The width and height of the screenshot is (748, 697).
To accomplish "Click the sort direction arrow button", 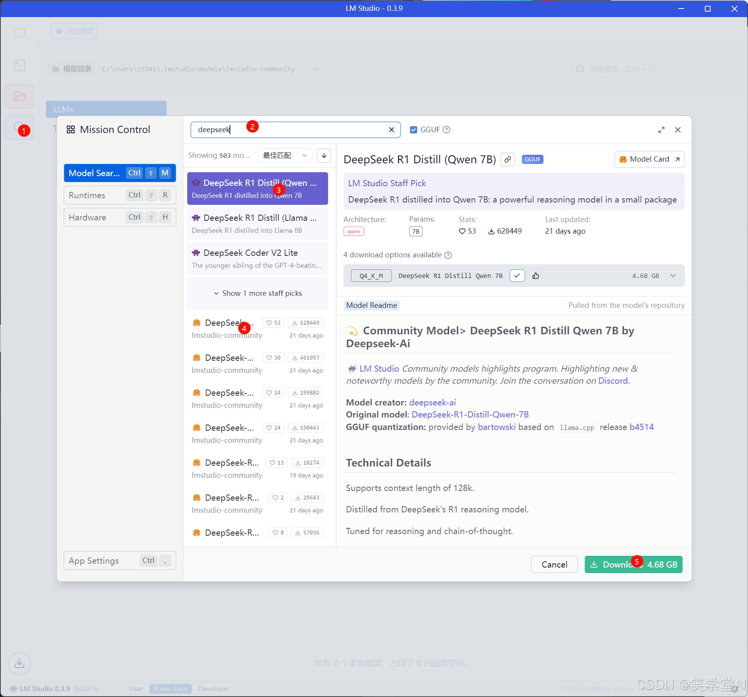I will click(324, 155).
